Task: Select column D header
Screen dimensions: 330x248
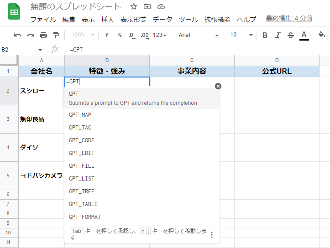Action: tap(277, 60)
